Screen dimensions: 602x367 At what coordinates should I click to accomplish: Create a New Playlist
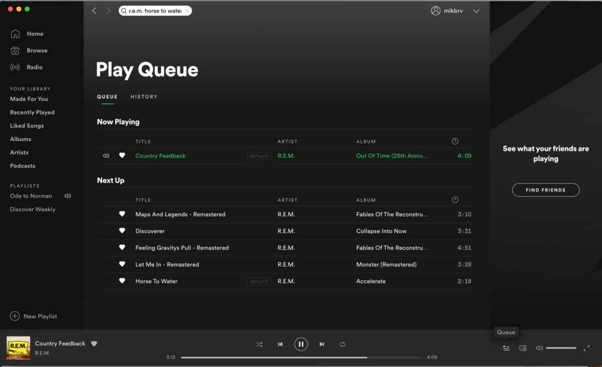tap(34, 316)
